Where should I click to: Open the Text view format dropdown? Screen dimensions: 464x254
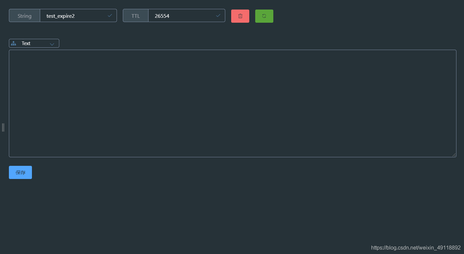(34, 43)
